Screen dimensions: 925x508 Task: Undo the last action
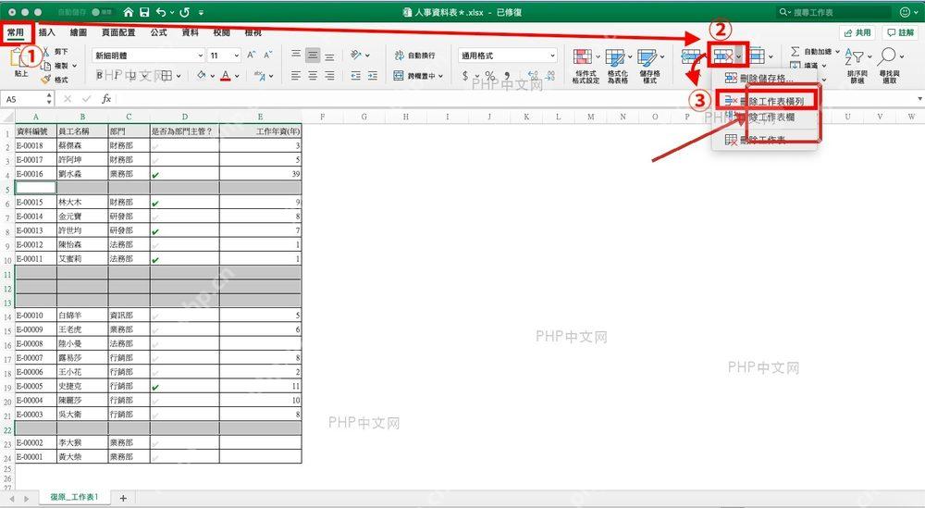click(x=162, y=12)
